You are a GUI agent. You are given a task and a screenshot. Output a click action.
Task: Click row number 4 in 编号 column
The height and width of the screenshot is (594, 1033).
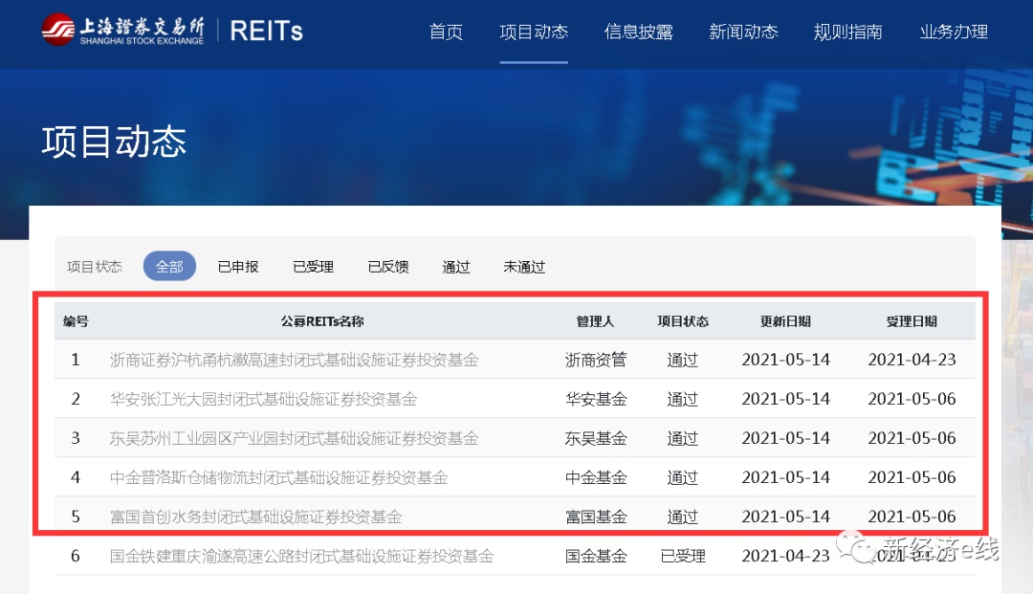point(76,477)
